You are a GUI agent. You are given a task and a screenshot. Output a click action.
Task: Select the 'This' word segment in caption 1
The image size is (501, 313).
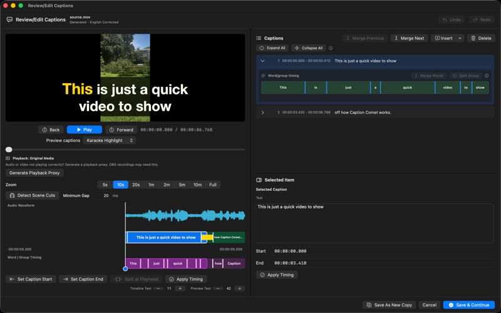click(x=283, y=88)
